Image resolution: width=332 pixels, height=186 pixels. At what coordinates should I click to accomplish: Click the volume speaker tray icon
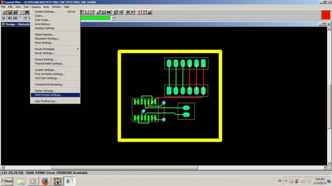309,181
